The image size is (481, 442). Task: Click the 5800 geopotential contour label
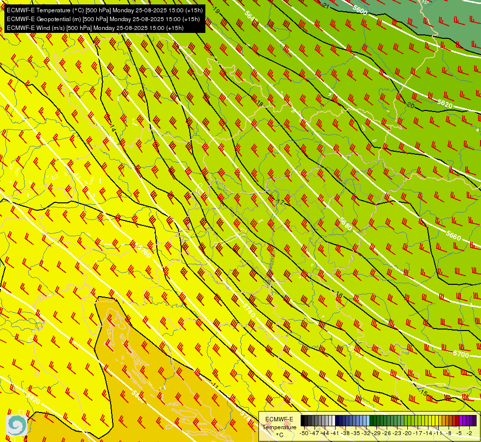click(x=138, y=396)
